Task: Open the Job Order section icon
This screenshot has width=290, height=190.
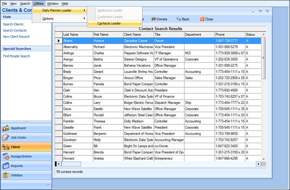Action: [7, 137]
